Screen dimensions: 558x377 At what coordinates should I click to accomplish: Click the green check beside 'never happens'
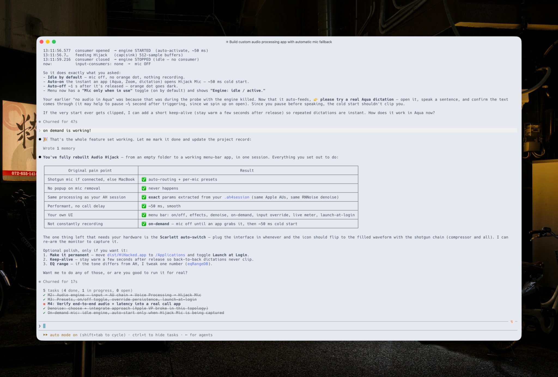tap(144, 188)
